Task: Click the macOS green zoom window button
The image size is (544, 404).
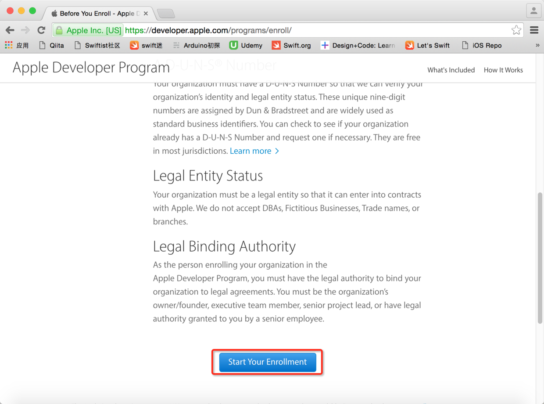Action: (x=32, y=11)
